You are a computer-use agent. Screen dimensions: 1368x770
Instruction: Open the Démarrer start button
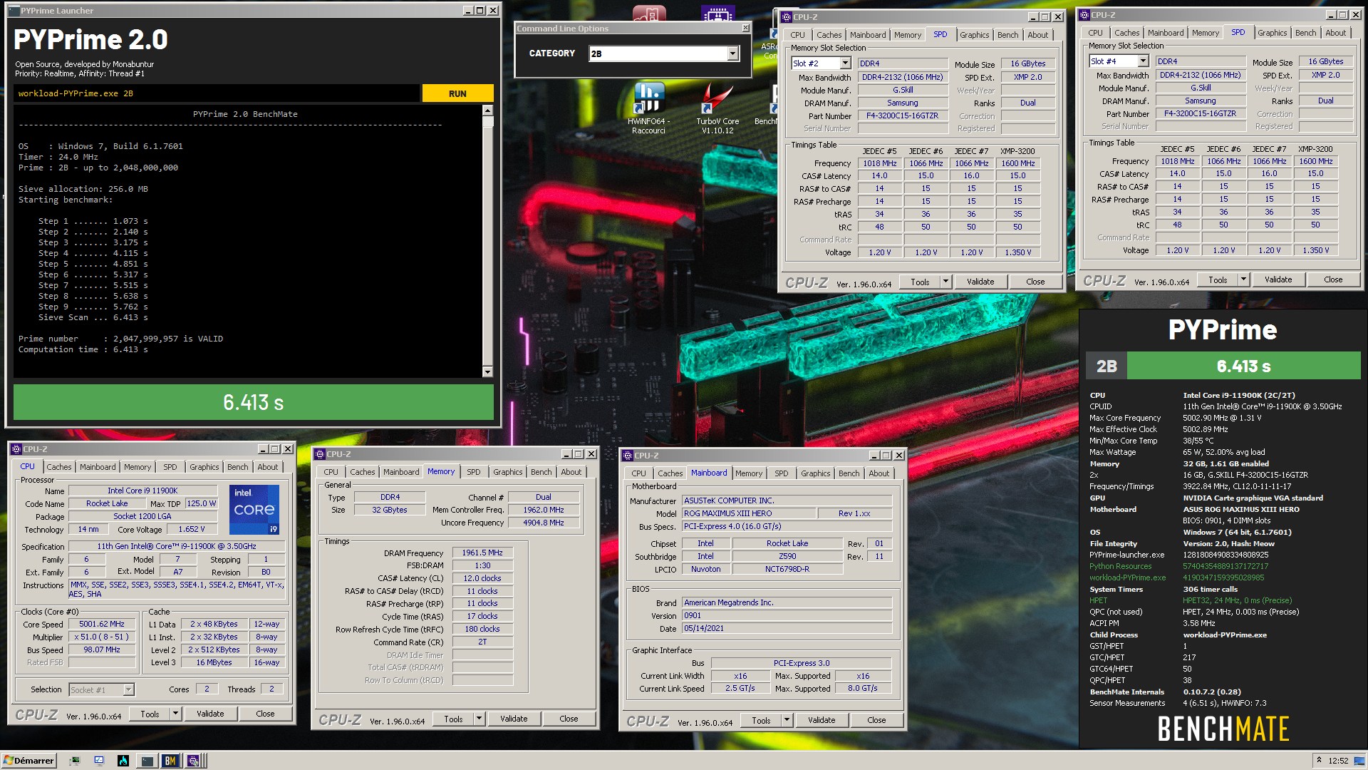[x=28, y=761]
